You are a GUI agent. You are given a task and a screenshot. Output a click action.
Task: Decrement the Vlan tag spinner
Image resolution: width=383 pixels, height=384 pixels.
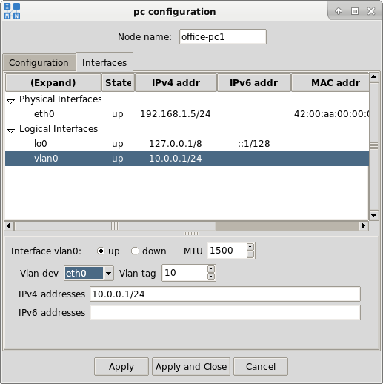pyautogui.click(x=210, y=277)
